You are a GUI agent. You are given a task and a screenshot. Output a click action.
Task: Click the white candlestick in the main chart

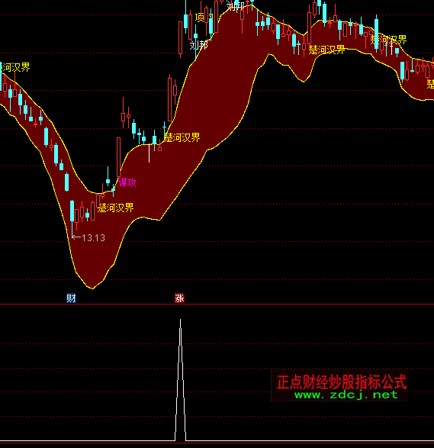pos(149,153)
